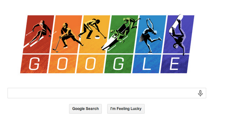Click the microphone voice search icon

200,93
